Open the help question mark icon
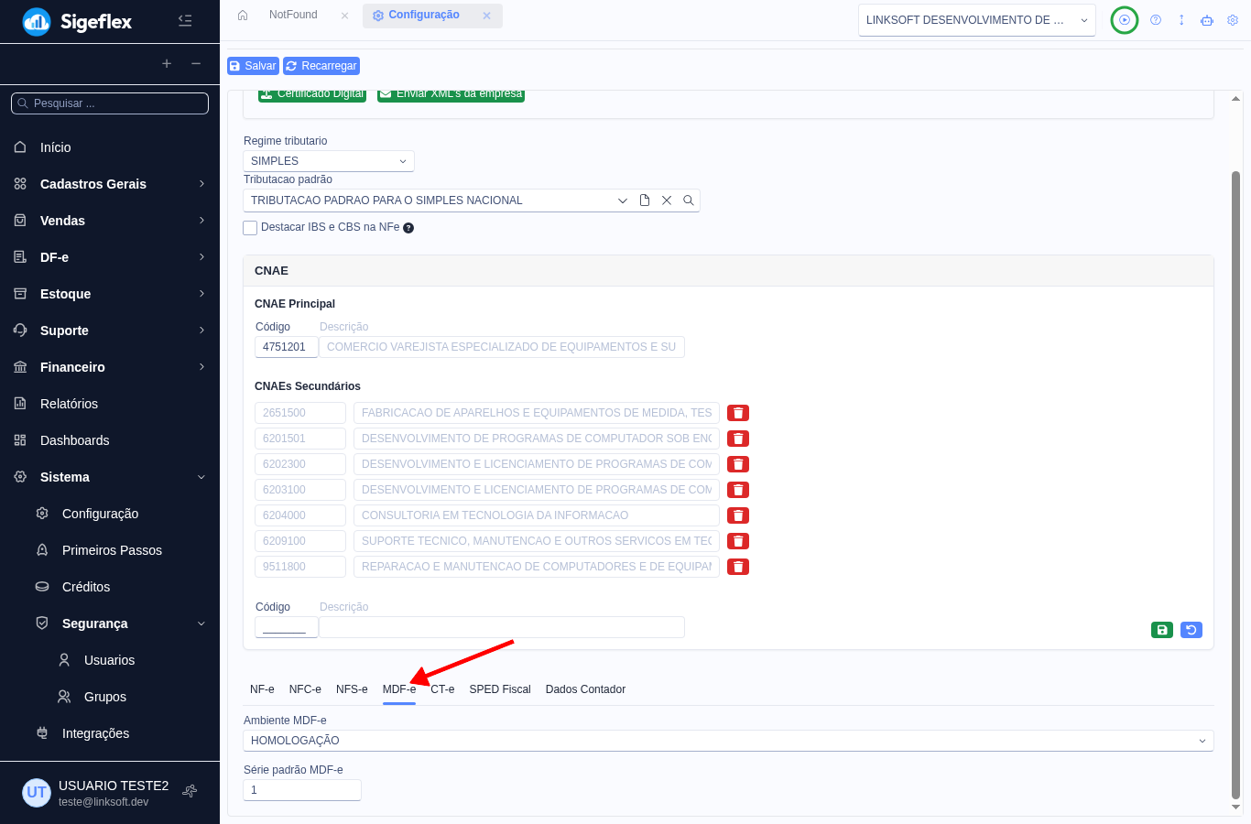 (x=1156, y=20)
